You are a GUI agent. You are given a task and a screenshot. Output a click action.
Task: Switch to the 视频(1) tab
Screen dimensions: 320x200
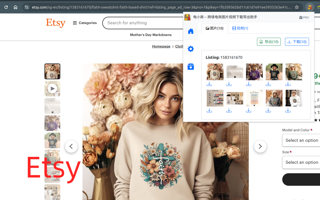pos(240,28)
